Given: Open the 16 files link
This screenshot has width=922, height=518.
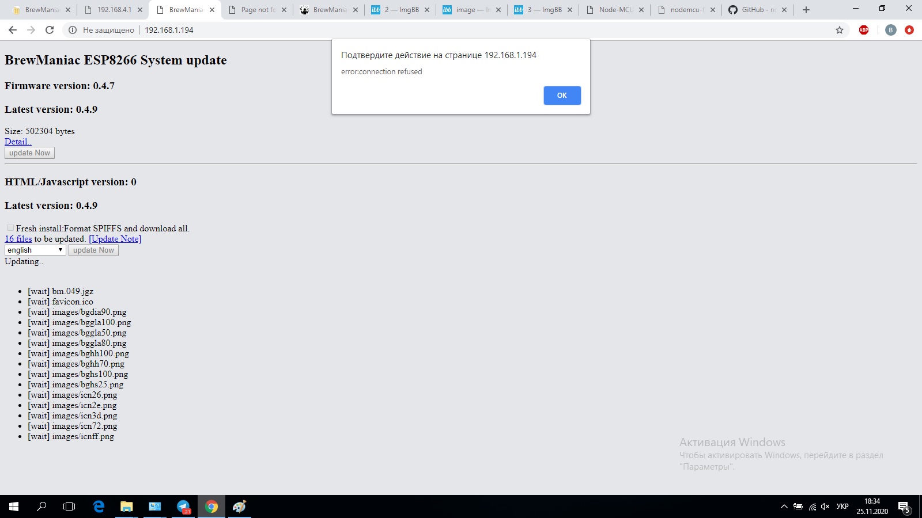Looking at the screenshot, I should tap(18, 239).
